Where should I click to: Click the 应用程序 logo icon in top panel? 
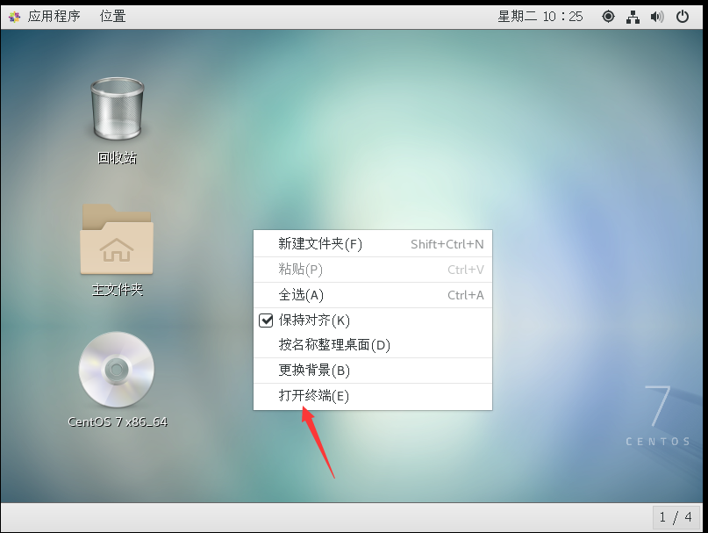[x=14, y=17]
